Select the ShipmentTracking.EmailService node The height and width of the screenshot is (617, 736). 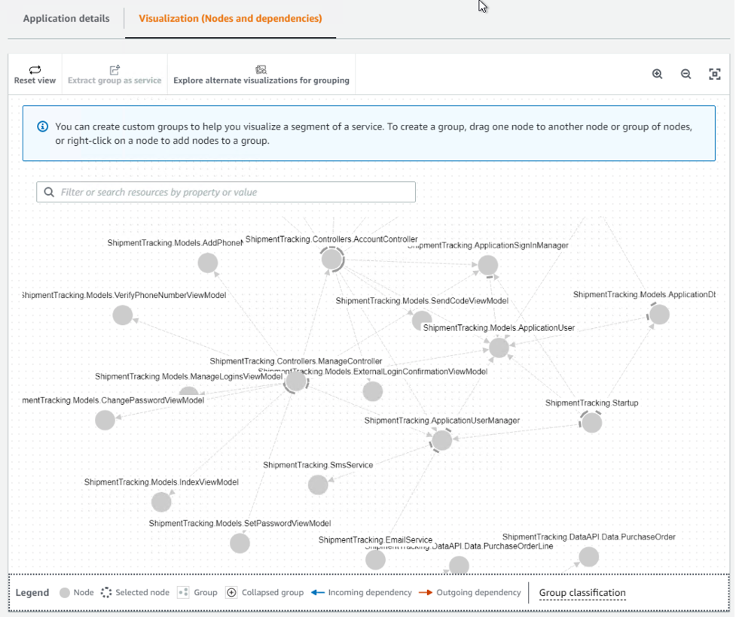pos(375,559)
